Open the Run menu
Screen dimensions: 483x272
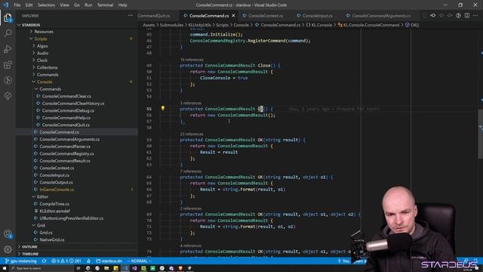[88, 5]
